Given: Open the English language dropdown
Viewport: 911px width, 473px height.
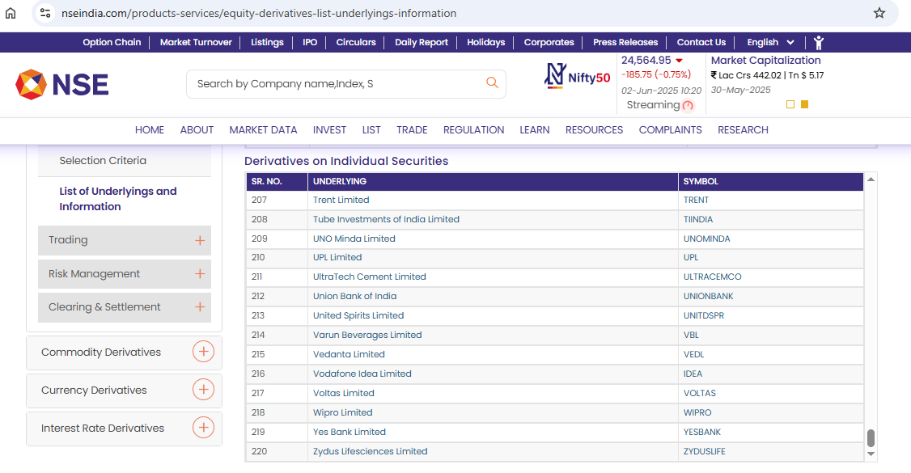Looking at the screenshot, I should [x=770, y=42].
